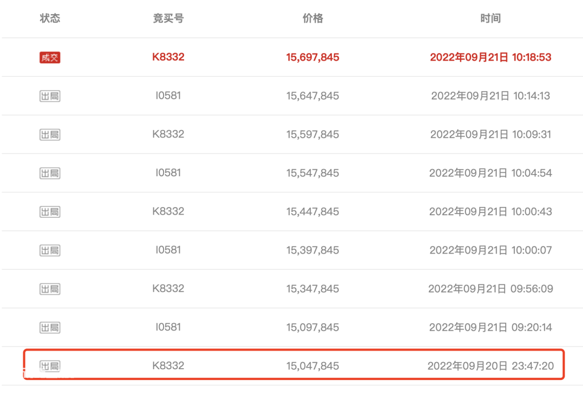Select bidder K8332 in 15,047,845 row

[168, 366]
